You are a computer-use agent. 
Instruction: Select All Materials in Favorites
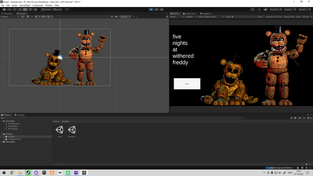click(x=14, y=124)
